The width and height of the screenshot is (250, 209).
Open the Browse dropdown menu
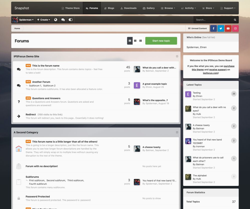(168, 8)
